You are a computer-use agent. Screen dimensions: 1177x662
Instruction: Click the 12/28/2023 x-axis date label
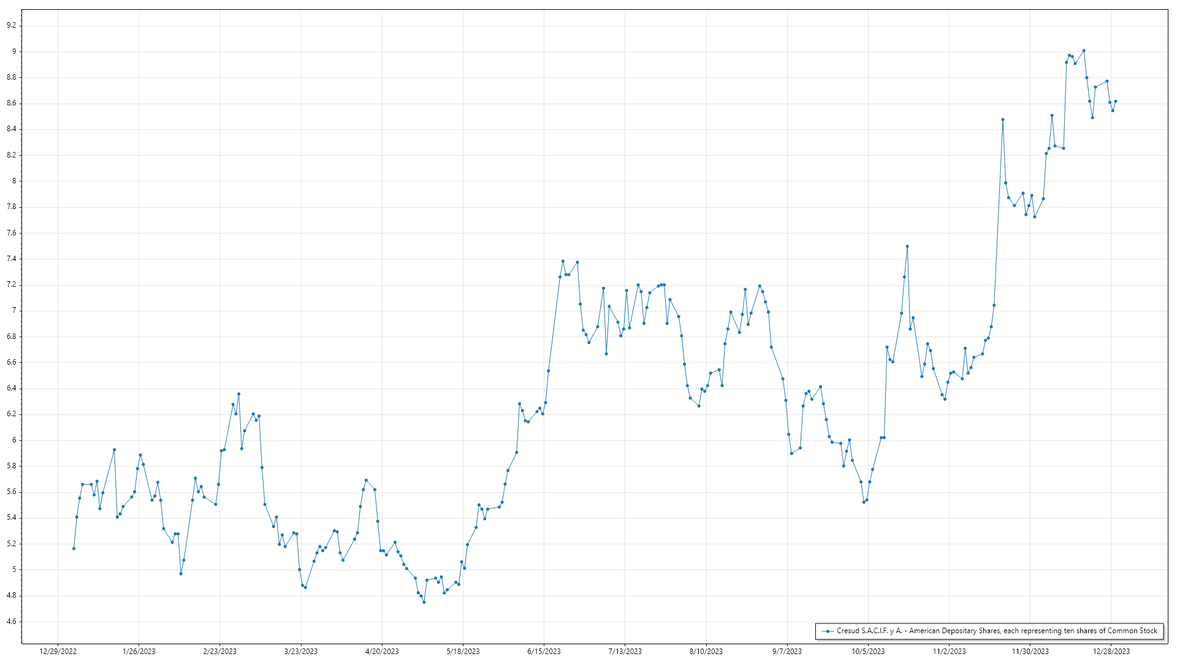(1111, 652)
